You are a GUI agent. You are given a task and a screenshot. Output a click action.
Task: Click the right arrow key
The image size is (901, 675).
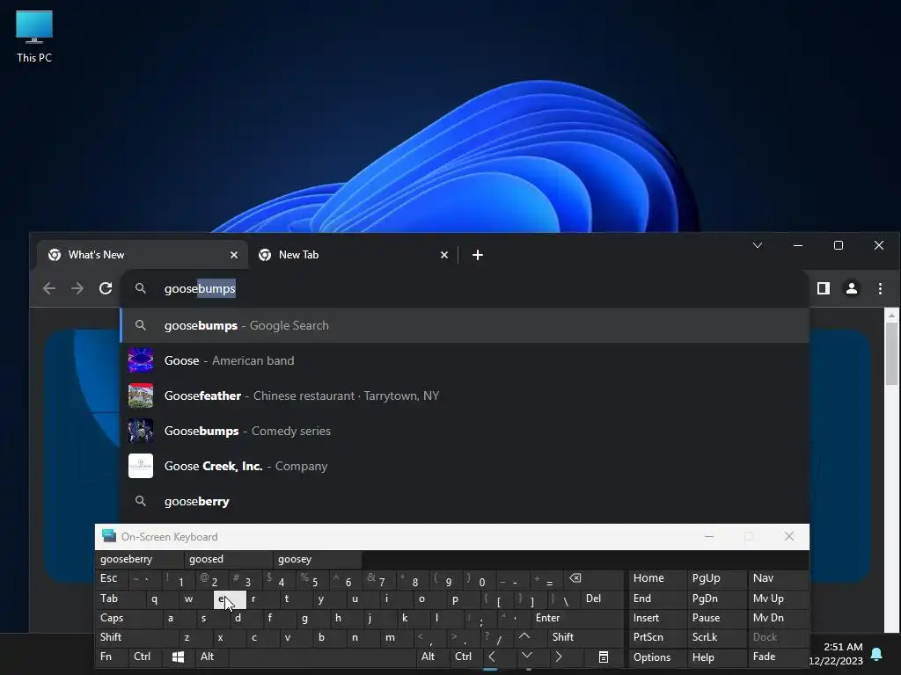(x=559, y=657)
